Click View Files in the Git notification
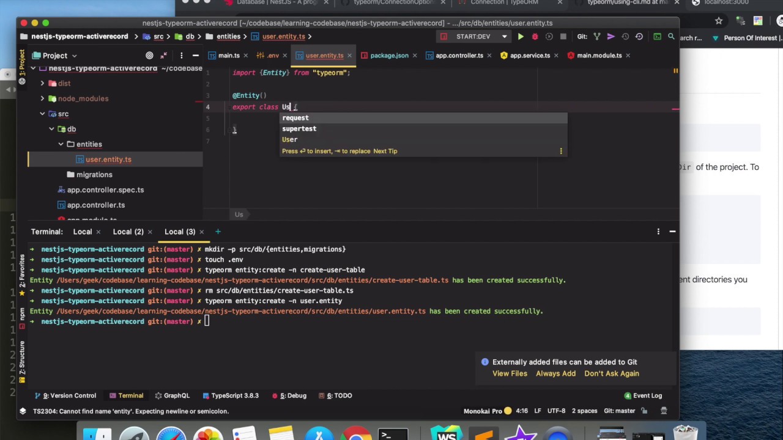The height and width of the screenshot is (440, 783). pyautogui.click(x=510, y=373)
